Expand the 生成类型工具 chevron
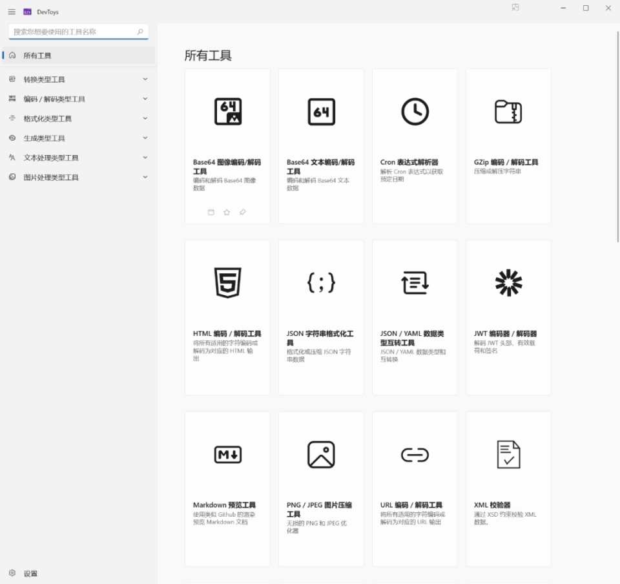 145,138
